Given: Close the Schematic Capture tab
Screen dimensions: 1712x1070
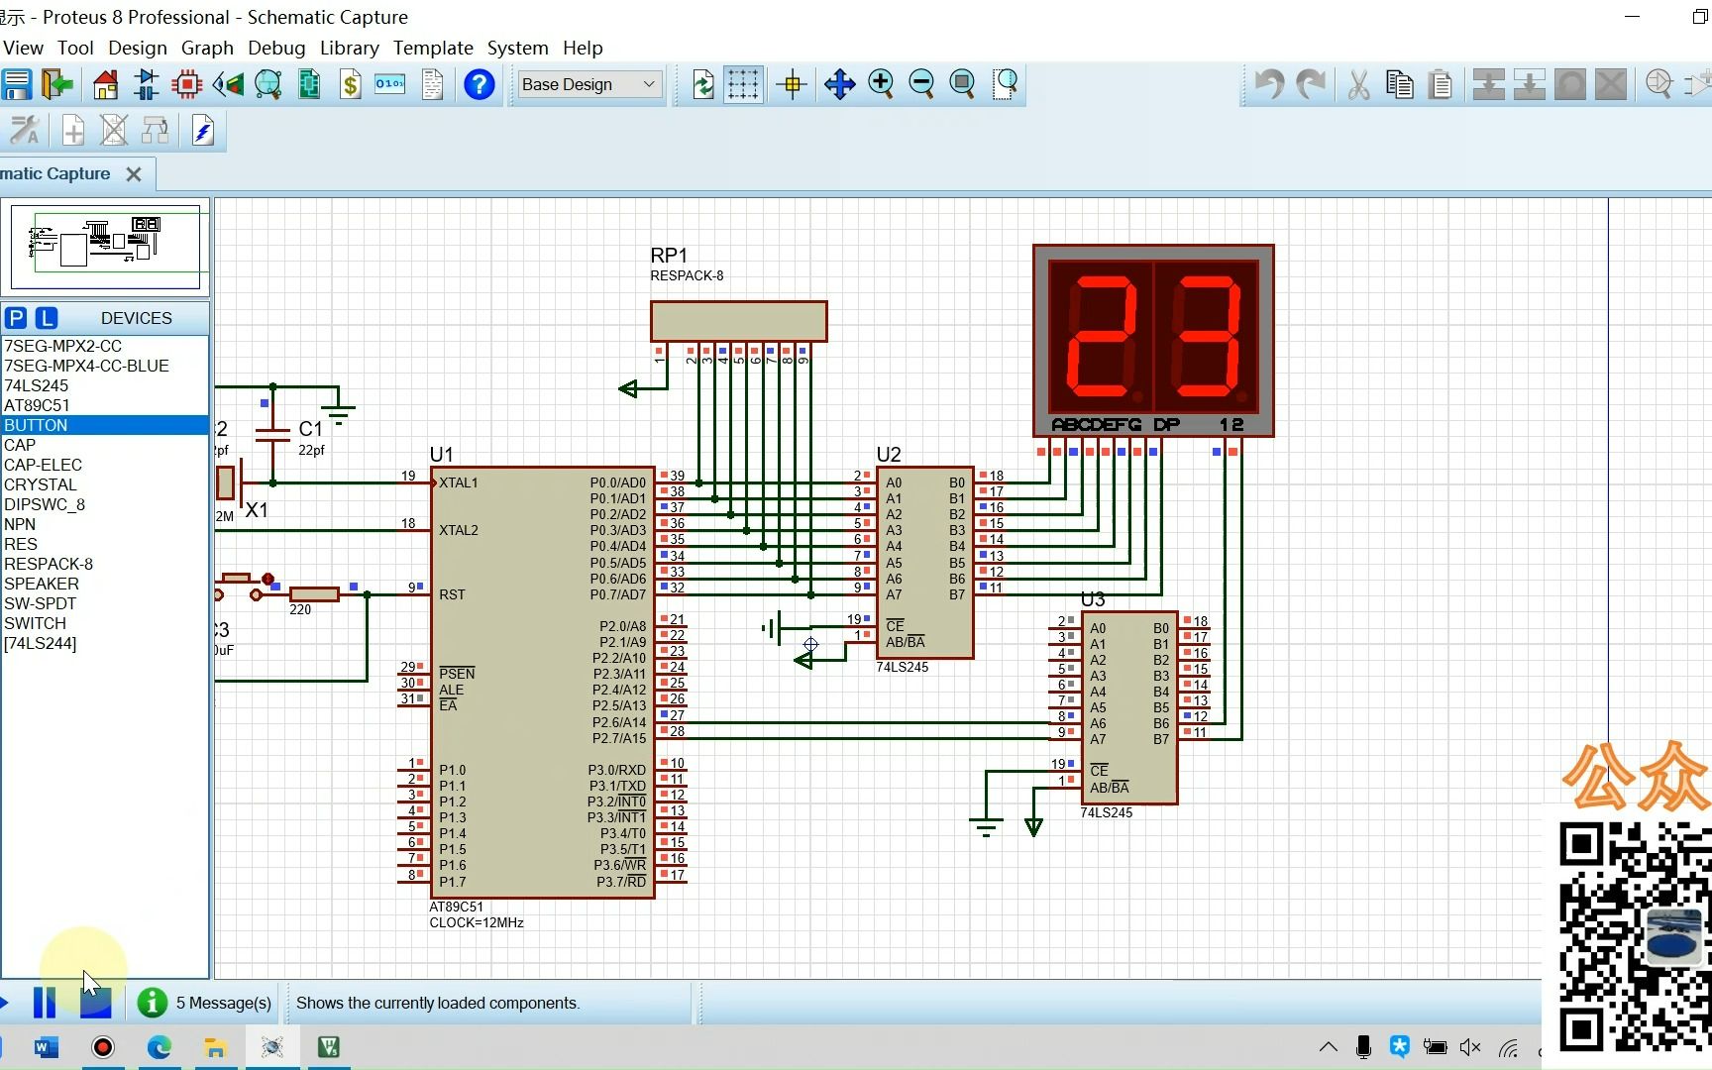Looking at the screenshot, I should (x=134, y=174).
